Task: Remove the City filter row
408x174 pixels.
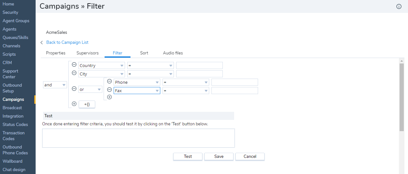Action: point(74,73)
